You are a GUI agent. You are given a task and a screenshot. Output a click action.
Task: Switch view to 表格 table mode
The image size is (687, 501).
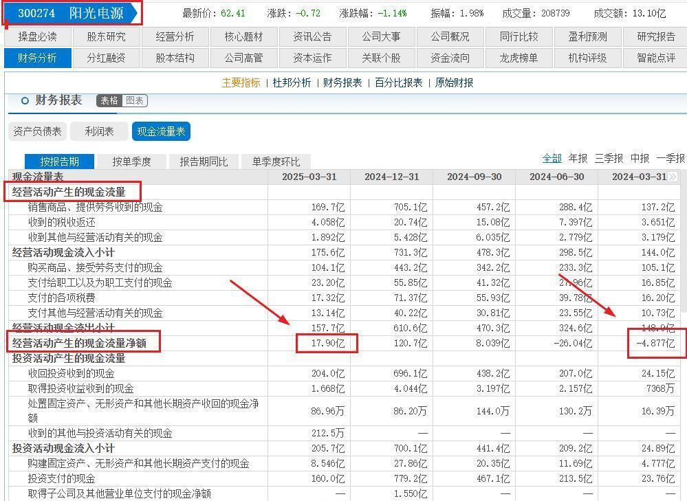109,101
